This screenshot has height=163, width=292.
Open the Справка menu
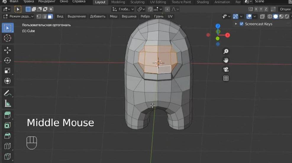pos(79,1)
